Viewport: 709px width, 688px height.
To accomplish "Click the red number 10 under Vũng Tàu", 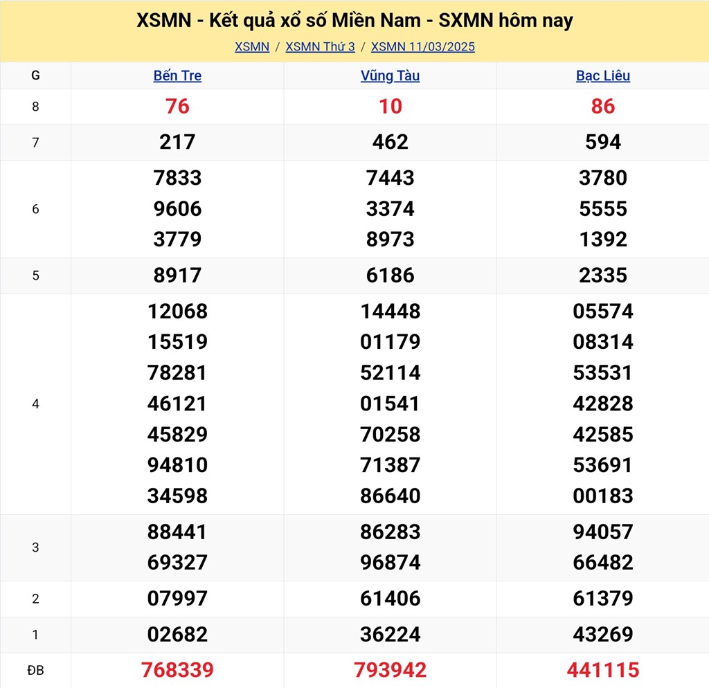I will [x=390, y=107].
